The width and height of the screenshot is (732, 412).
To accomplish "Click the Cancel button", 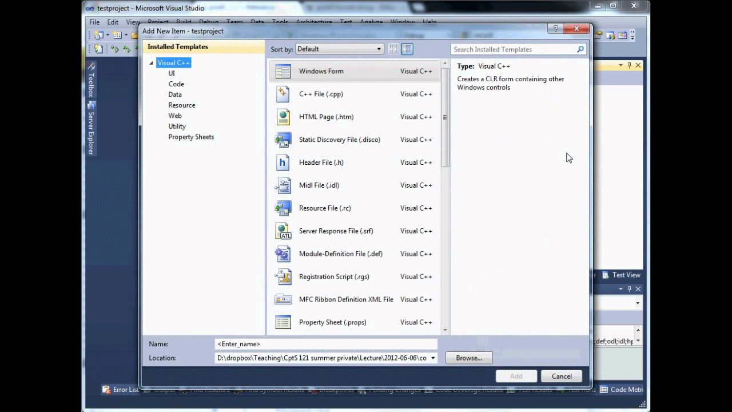I will pyautogui.click(x=562, y=376).
